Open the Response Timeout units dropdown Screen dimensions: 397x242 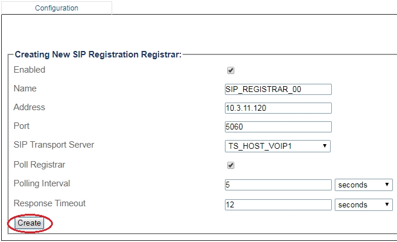[364, 205]
